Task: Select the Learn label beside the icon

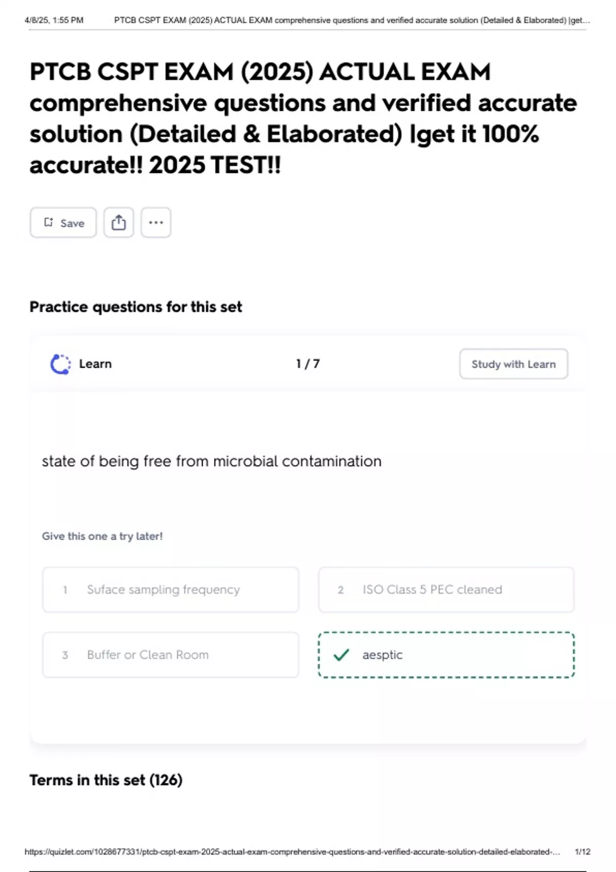Action: [95, 364]
